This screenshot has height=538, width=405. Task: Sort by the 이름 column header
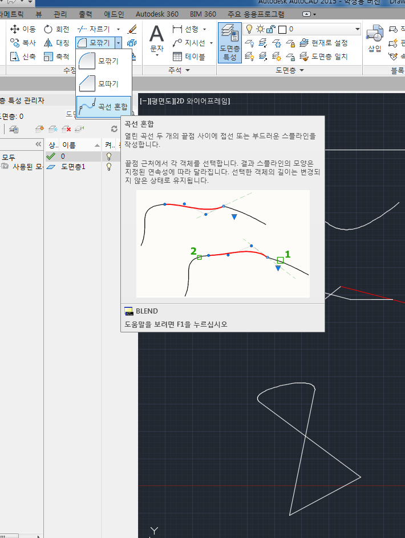pyautogui.click(x=80, y=145)
